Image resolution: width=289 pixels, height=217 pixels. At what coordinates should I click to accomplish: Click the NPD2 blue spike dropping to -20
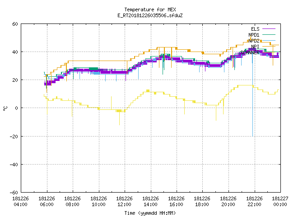tap(252, 96)
